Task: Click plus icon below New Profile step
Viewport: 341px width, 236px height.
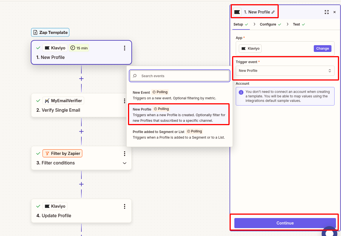Action: point(81,79)
